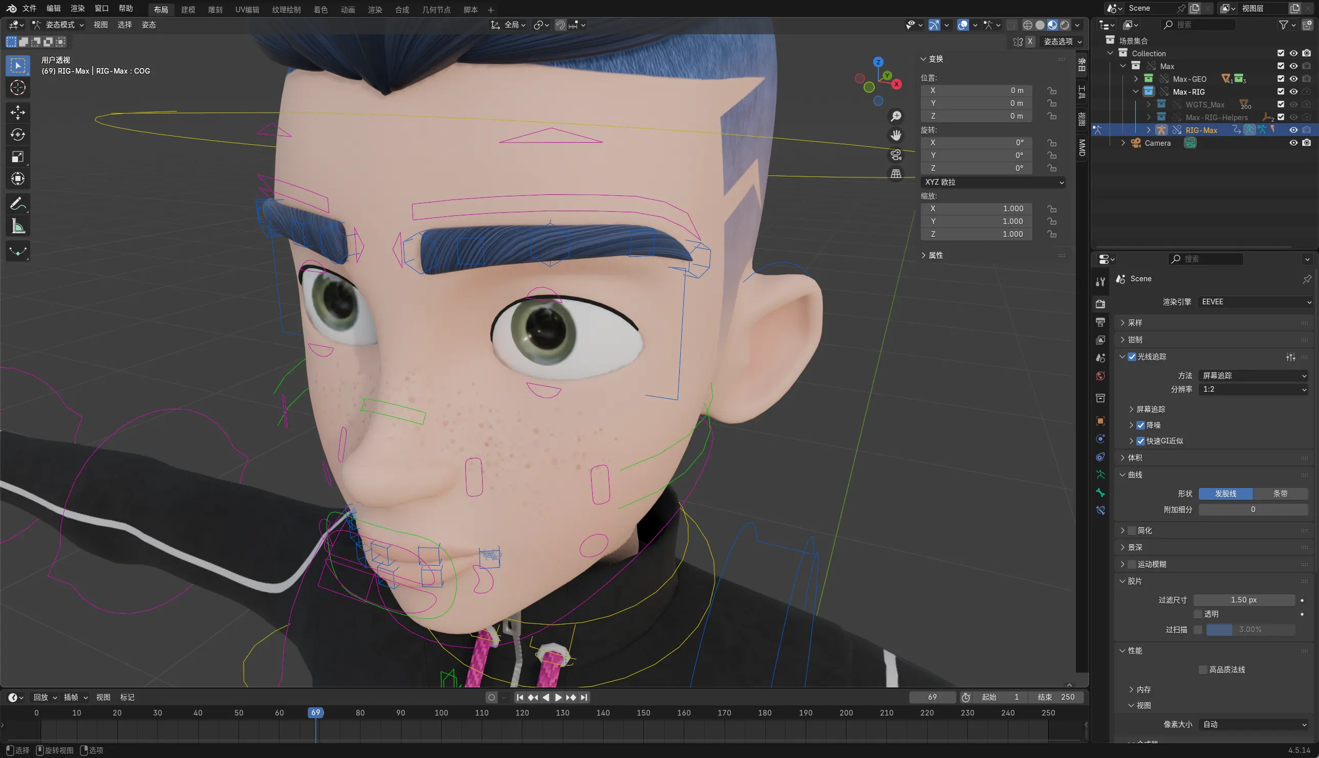This screenshot has height=758, width=1319.
Task: Open the Bone properties tab icon
Action: [x=1100, y=493]
